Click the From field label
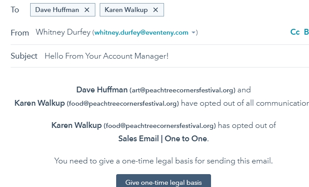The image size is (309, 187). (20, 32)
